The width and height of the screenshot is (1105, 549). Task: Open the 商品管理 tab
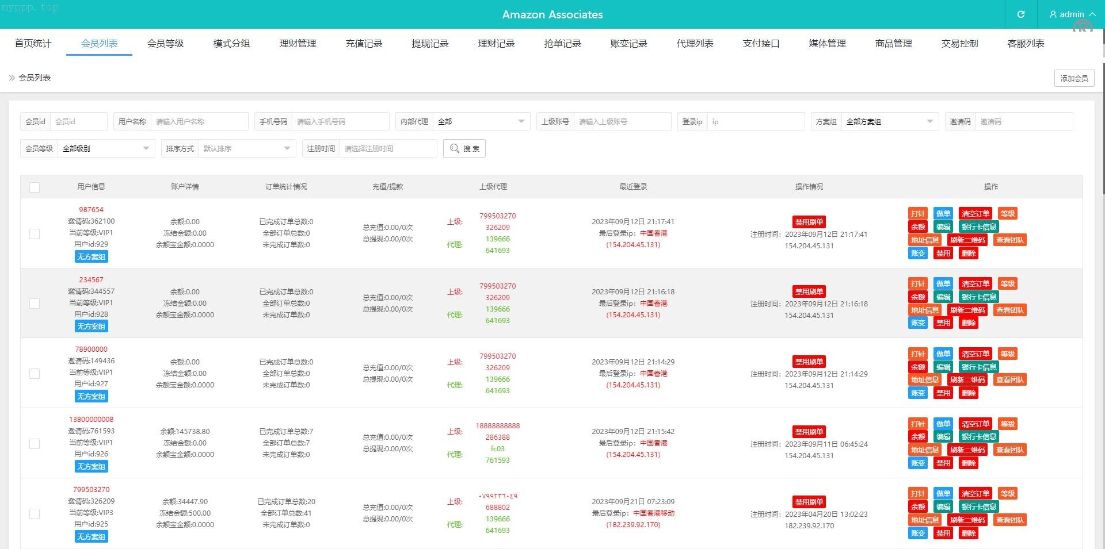[x=893, y=44]
